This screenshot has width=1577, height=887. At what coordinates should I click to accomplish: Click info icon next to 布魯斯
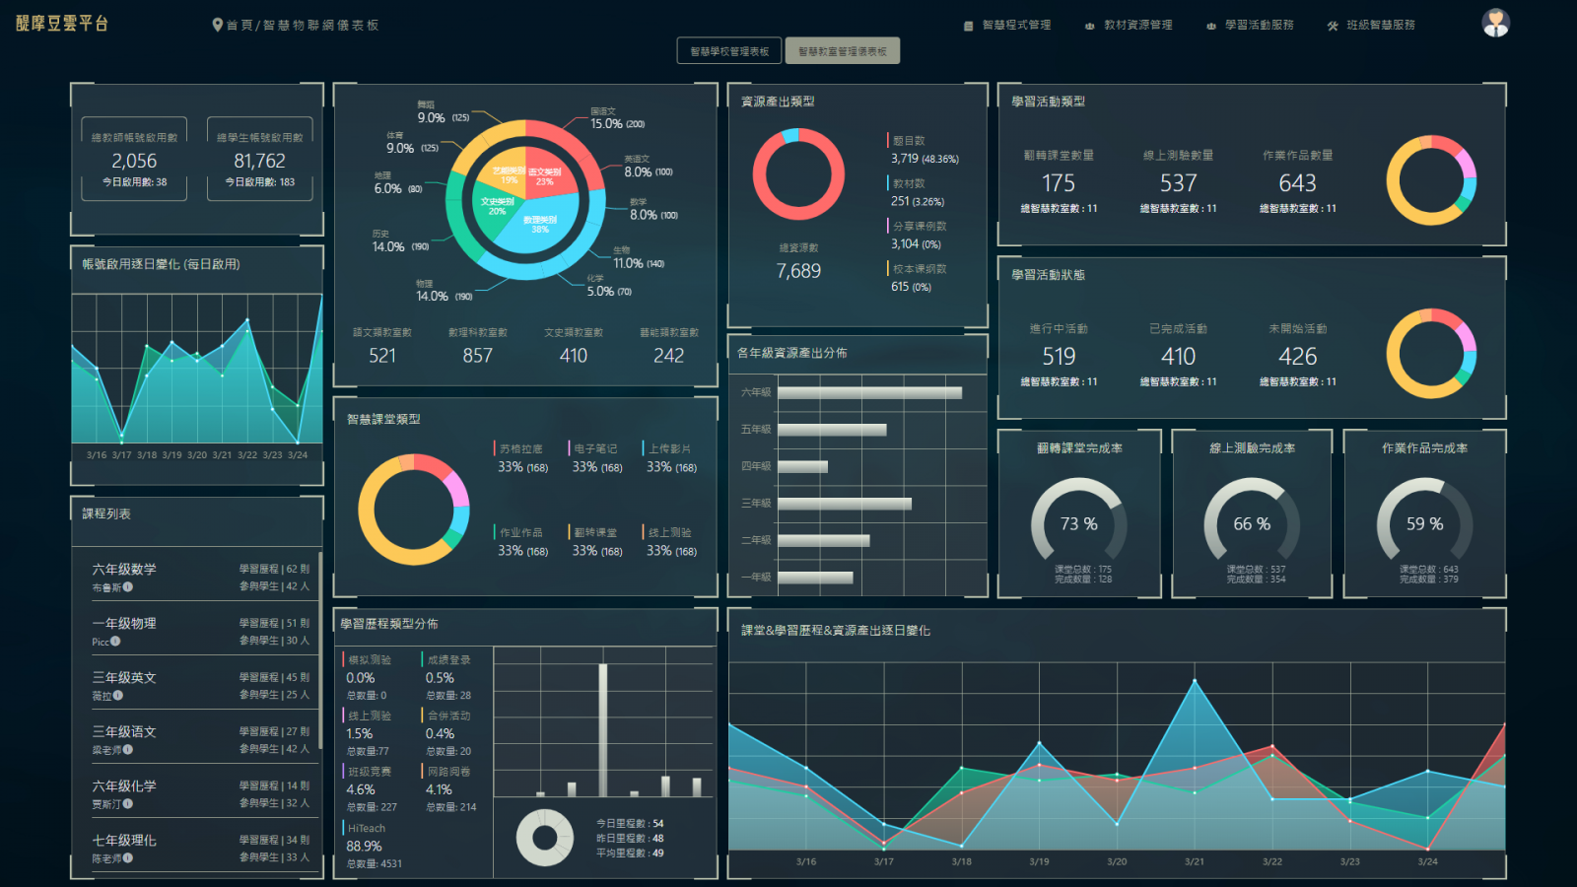128,587
